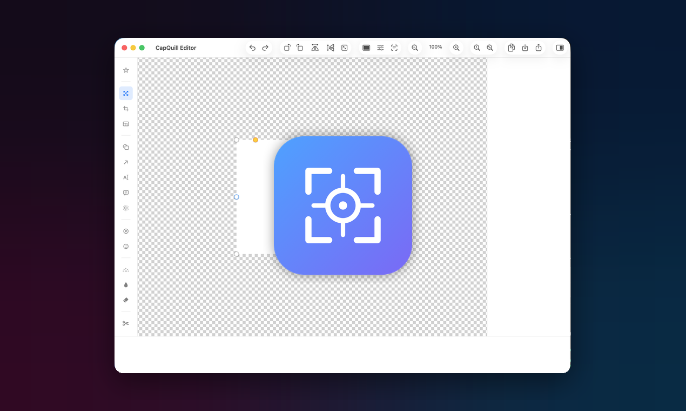This screenshot has width=686, height=411.
Task: Zoom to actual size
Action: [x=477, y=48]
